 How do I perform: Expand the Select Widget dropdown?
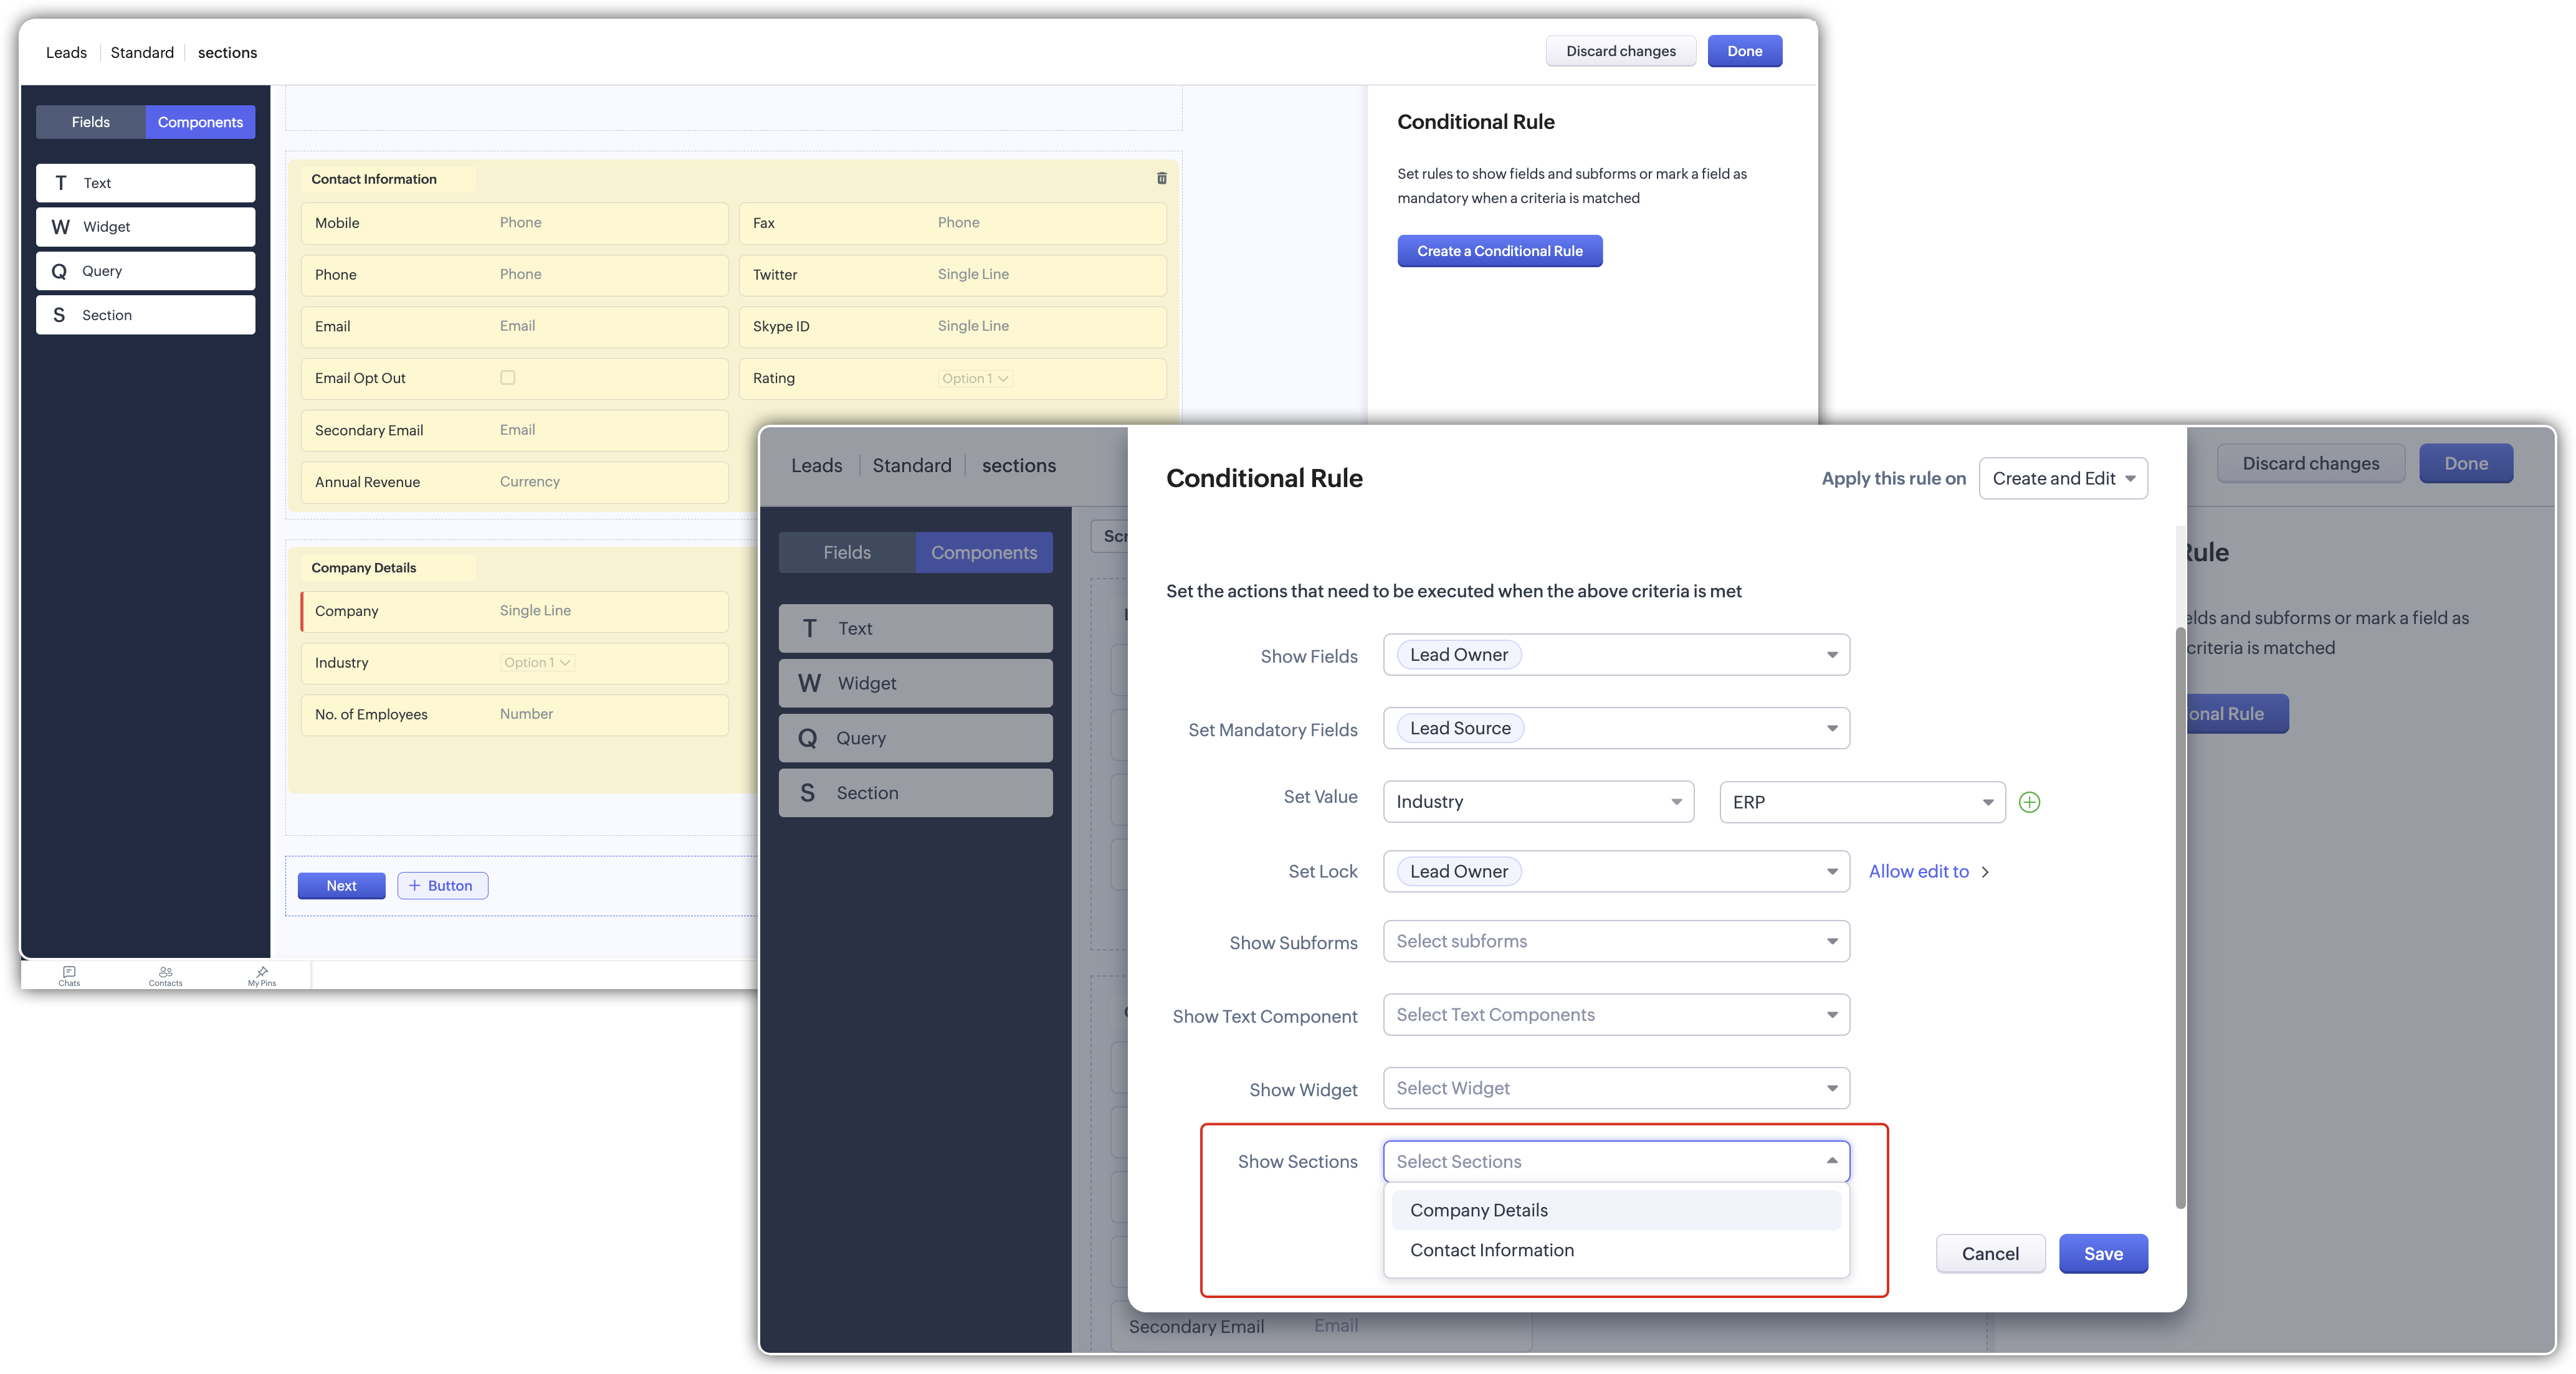1616,1088
